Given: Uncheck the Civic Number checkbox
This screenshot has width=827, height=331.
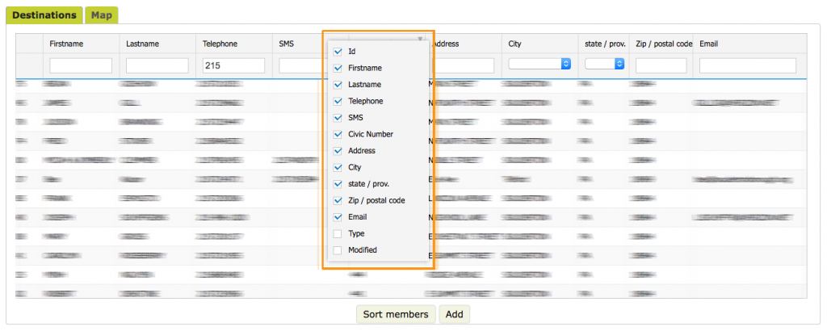Looking at the screenshot, I should point(338,135).
